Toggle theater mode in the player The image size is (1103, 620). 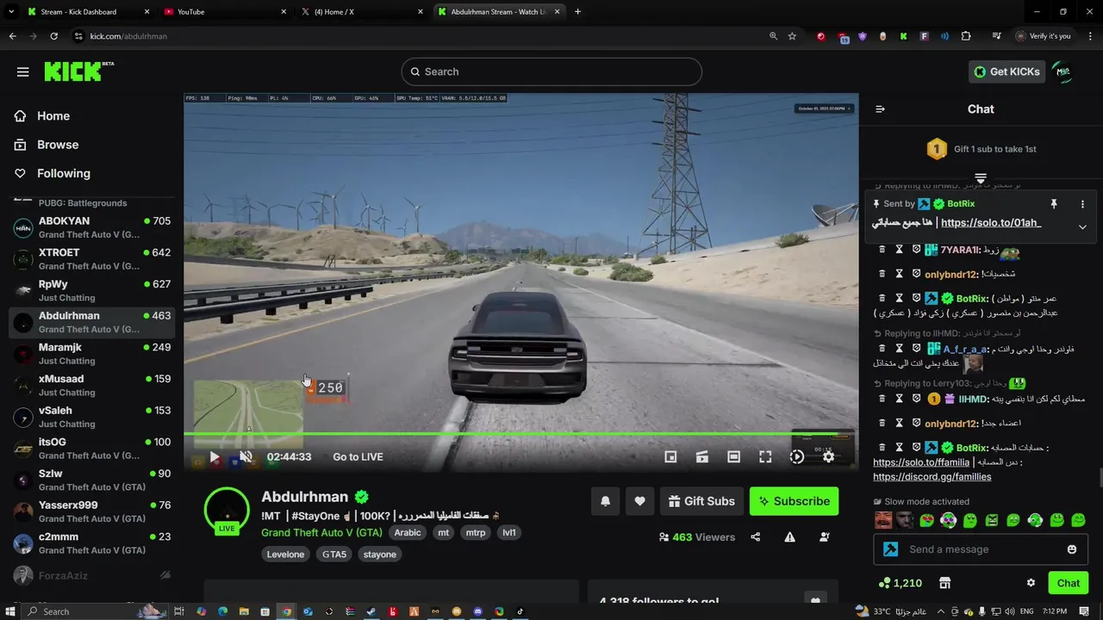pos(733,457)
